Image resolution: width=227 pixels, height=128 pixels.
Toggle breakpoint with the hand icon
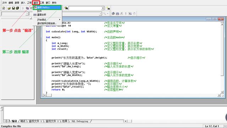coord(134,13)
